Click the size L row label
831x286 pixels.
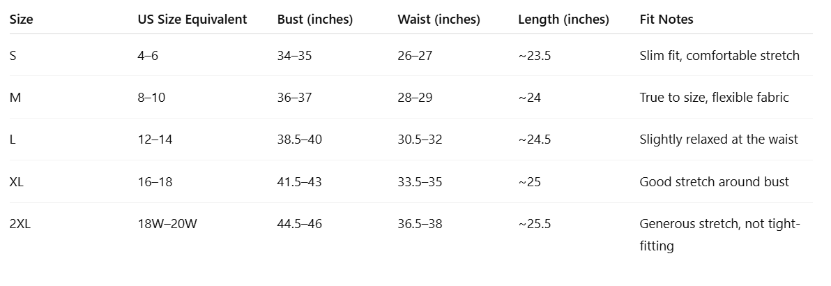click(x=13, y=140)
